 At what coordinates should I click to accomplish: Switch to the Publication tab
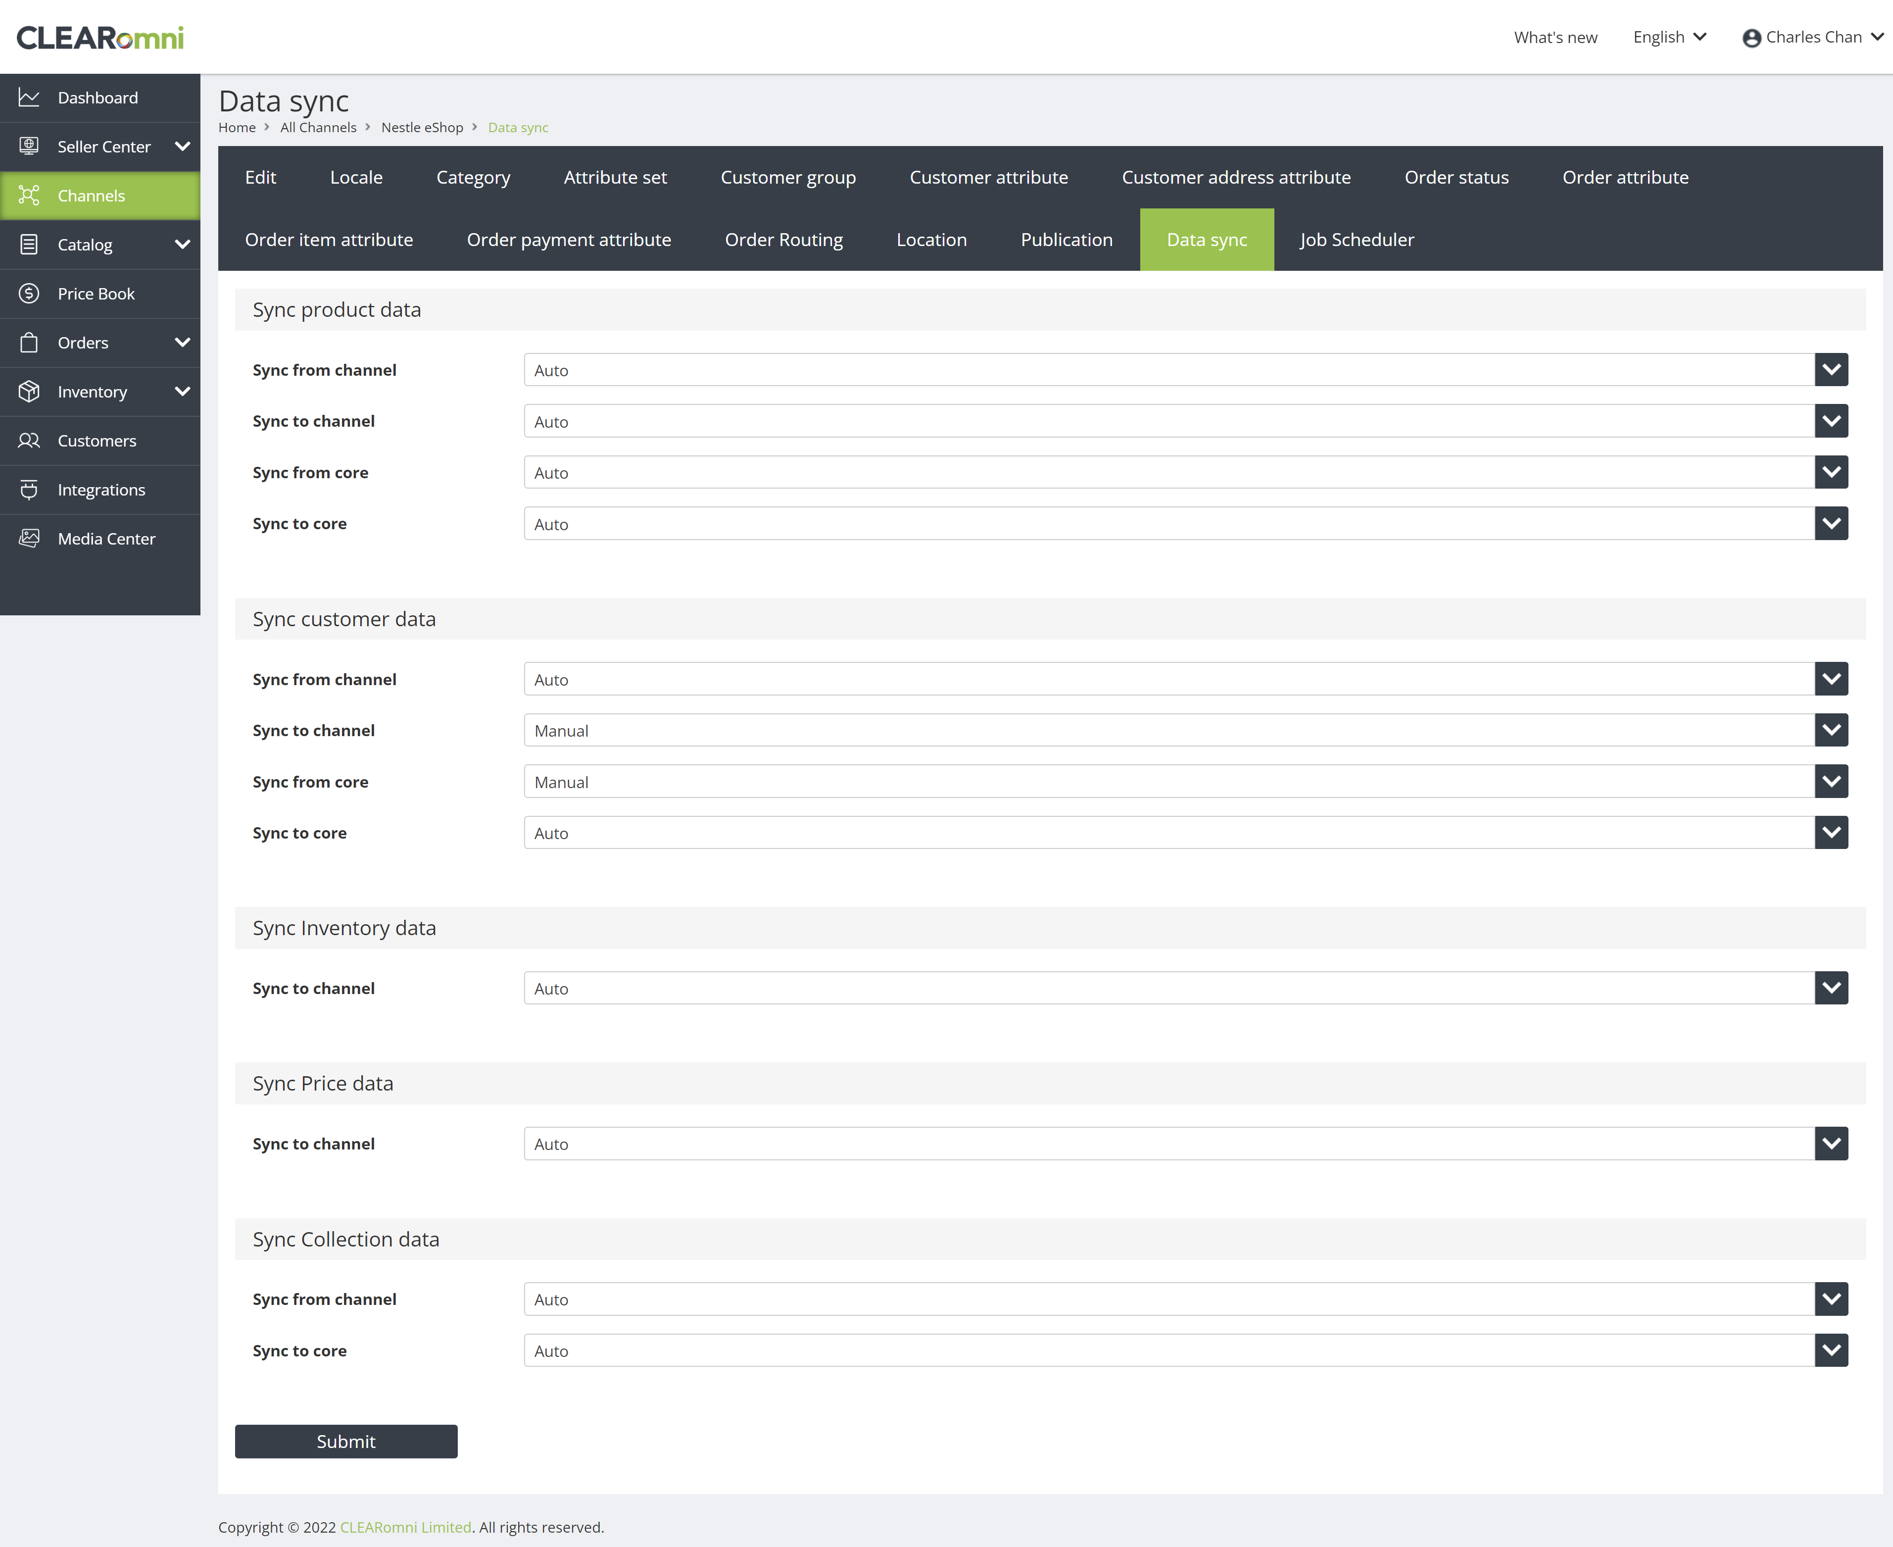1067,240
